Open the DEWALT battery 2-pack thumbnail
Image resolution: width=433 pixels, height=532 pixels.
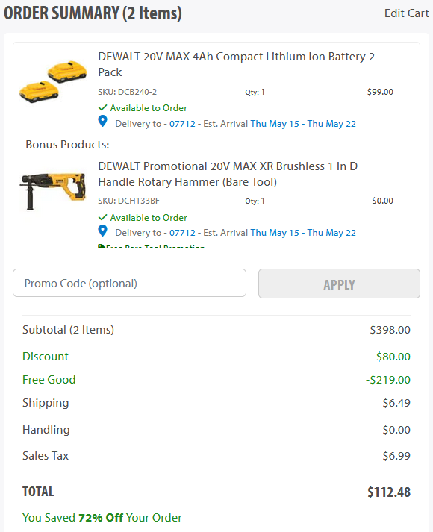(53, 82)
